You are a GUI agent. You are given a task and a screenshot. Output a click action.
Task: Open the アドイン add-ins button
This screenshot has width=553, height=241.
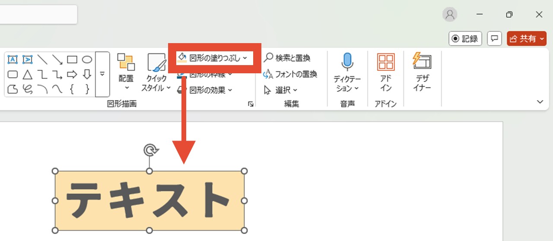pyautogui.click(x=386, y=72)
